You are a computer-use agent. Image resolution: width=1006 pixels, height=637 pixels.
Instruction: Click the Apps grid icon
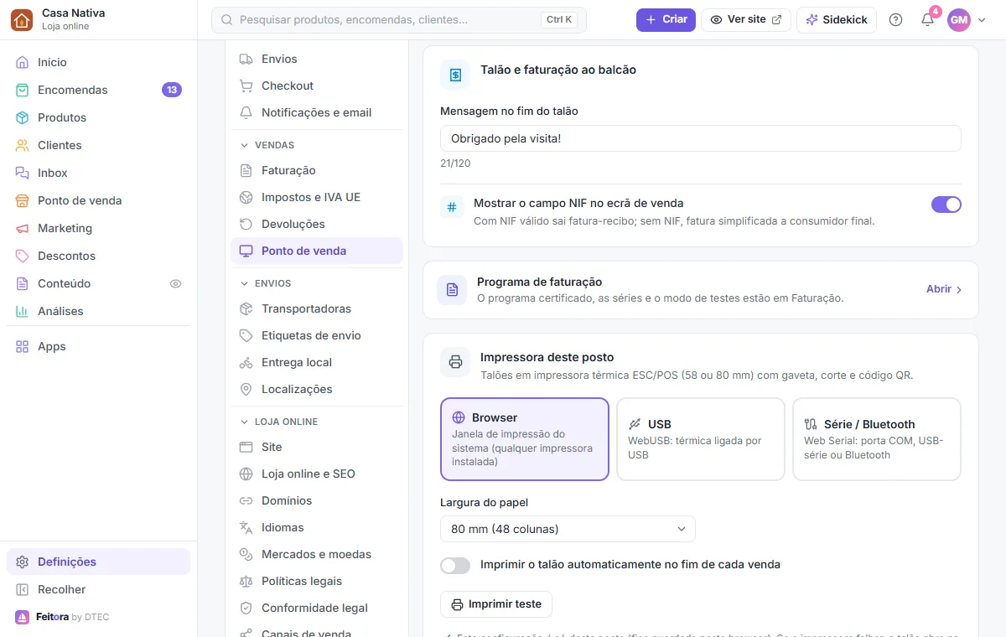23,346
